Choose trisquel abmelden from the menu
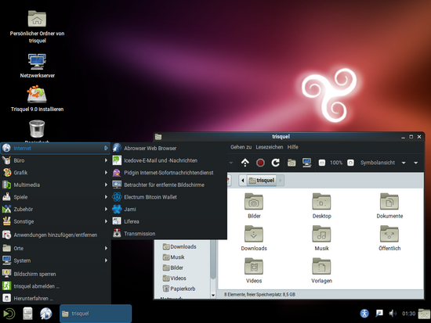The height and width of the screenshot is (323, 431). pos(56,286)
